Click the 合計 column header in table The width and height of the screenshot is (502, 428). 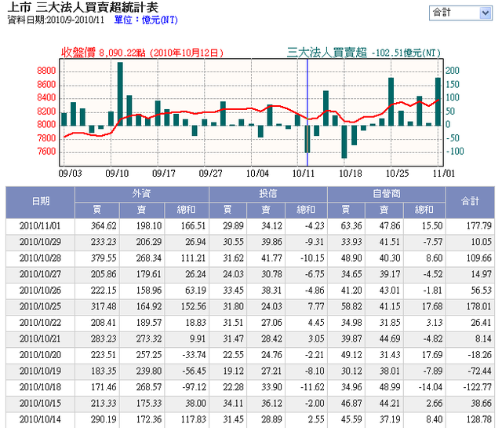470,202
